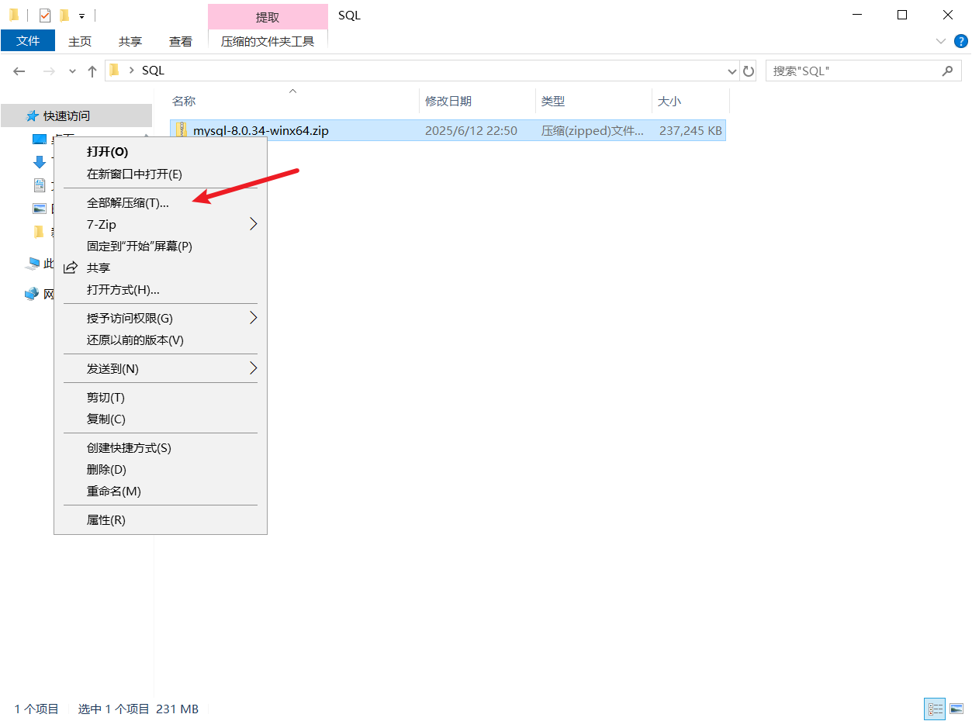This screenshot has height=721, width=972.
Task: Click the 搜索"SQL" search field
Action: point(853,71)
